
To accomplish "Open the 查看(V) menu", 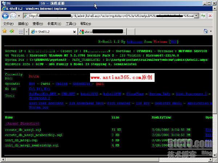I will point(38,24).
